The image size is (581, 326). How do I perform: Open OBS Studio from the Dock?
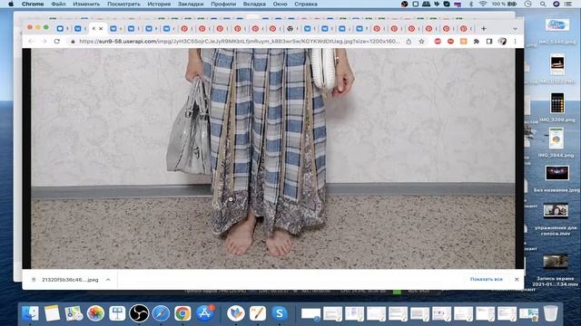(139, 313)
